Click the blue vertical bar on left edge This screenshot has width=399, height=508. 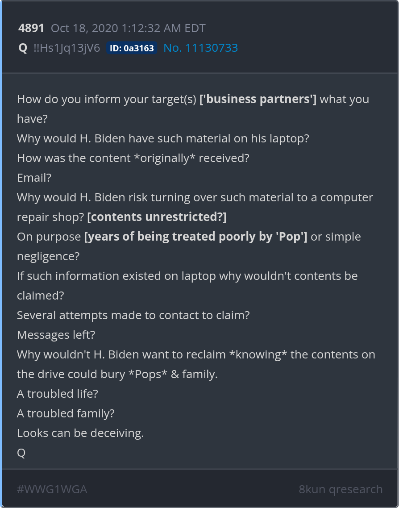click(x=1, y=254)
